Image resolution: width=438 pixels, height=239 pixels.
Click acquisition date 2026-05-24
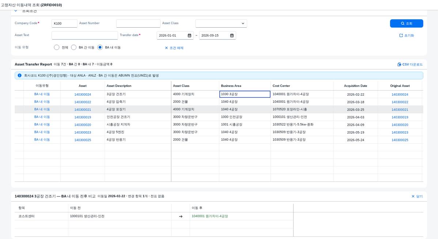(356, 140)
